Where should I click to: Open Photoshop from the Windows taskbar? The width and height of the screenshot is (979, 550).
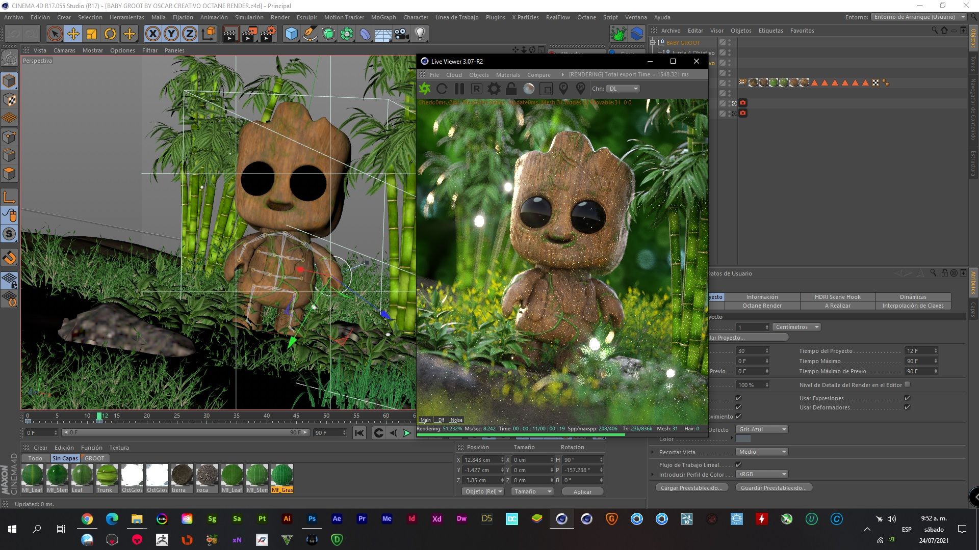click(312, 519)
